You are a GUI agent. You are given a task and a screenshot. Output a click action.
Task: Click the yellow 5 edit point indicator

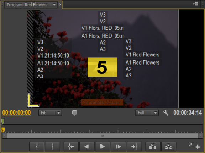(x=102, y=67)
